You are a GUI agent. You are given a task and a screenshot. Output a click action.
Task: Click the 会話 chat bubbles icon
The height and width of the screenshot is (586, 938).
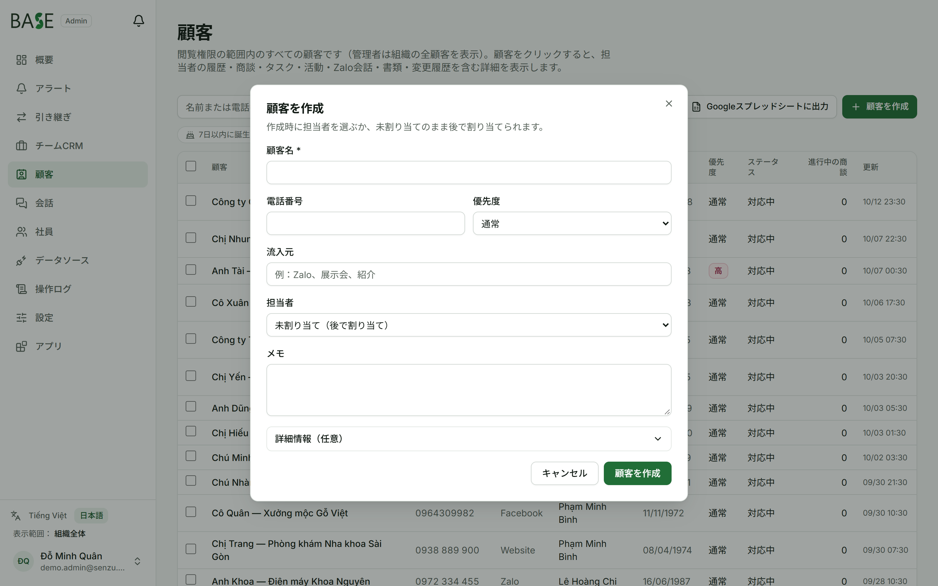(x=21, y=203)
